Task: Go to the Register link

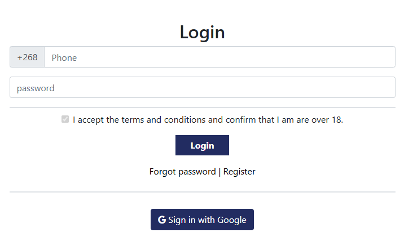Action: pyautogui.click(x=239, y=172)
